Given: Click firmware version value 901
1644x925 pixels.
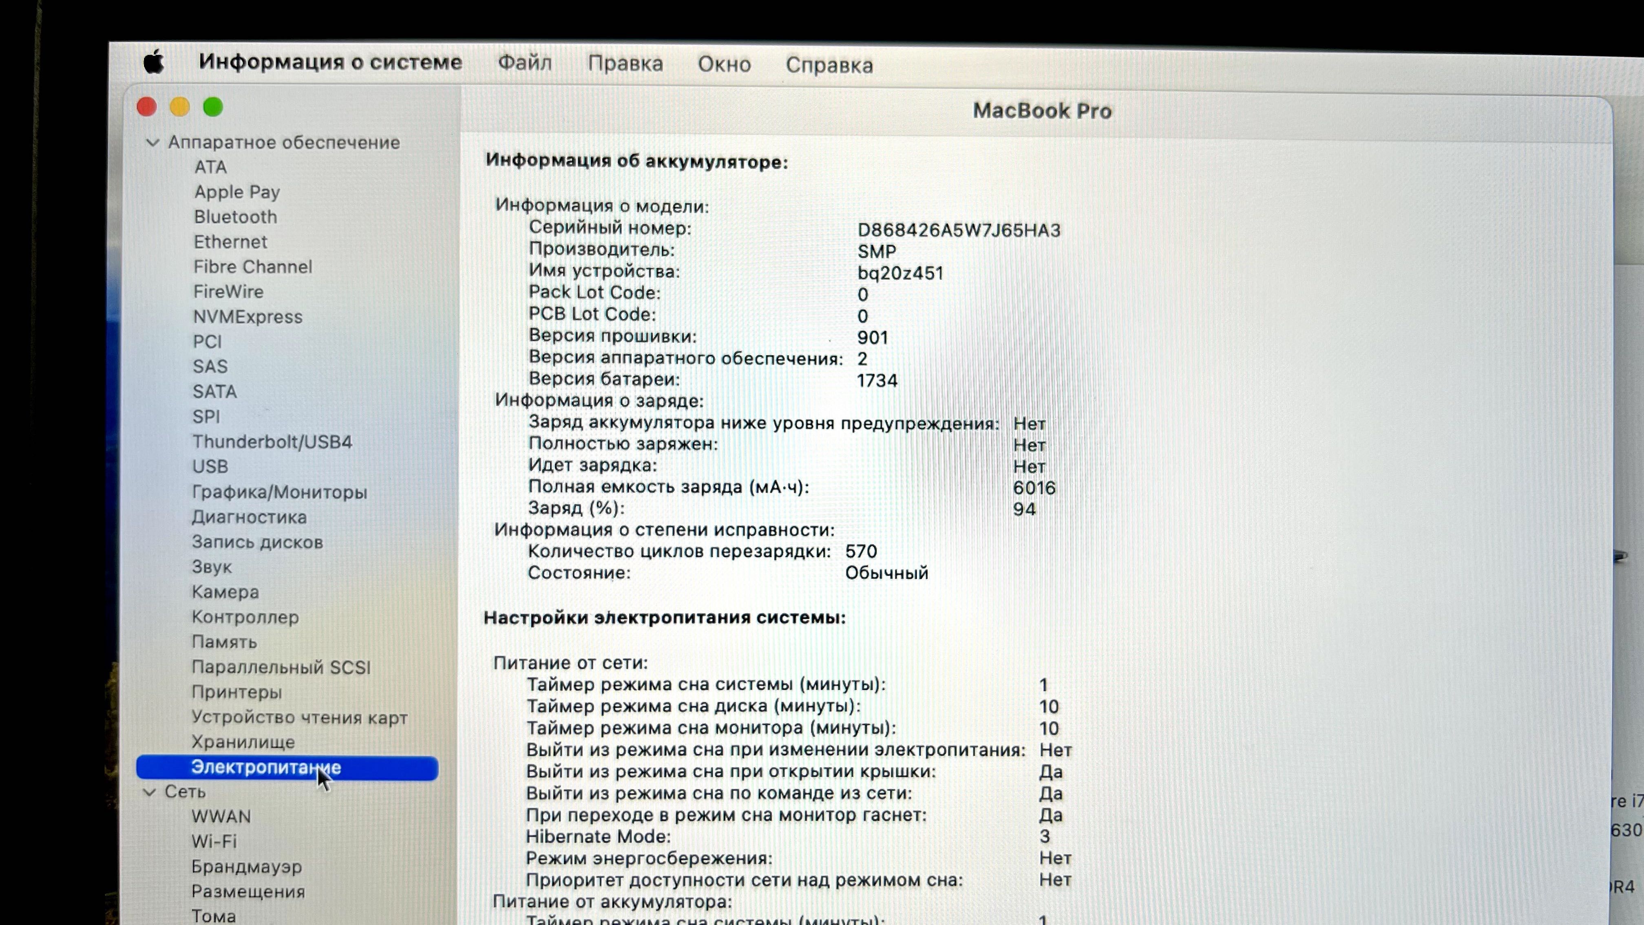Looking at the screenshot, I should (873, 338).
